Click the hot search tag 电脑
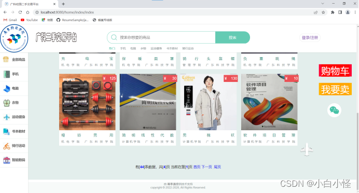Screen dimensions: 359x193 pos(133,49)
